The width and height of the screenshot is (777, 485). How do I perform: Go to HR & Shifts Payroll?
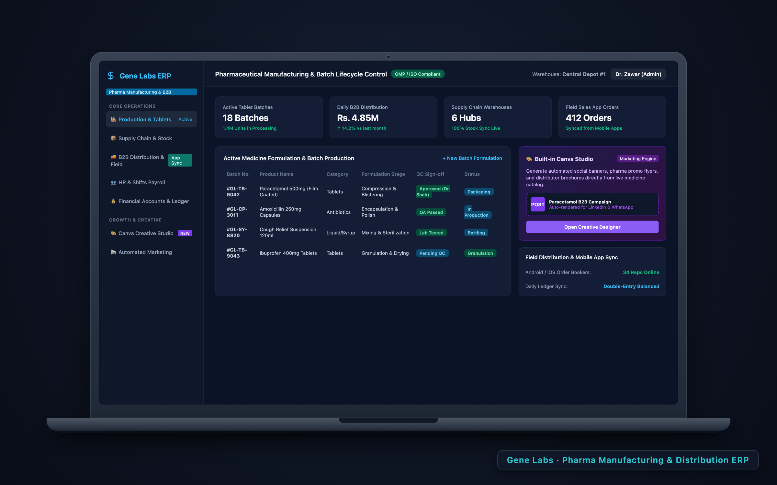[x=151, y=182]
